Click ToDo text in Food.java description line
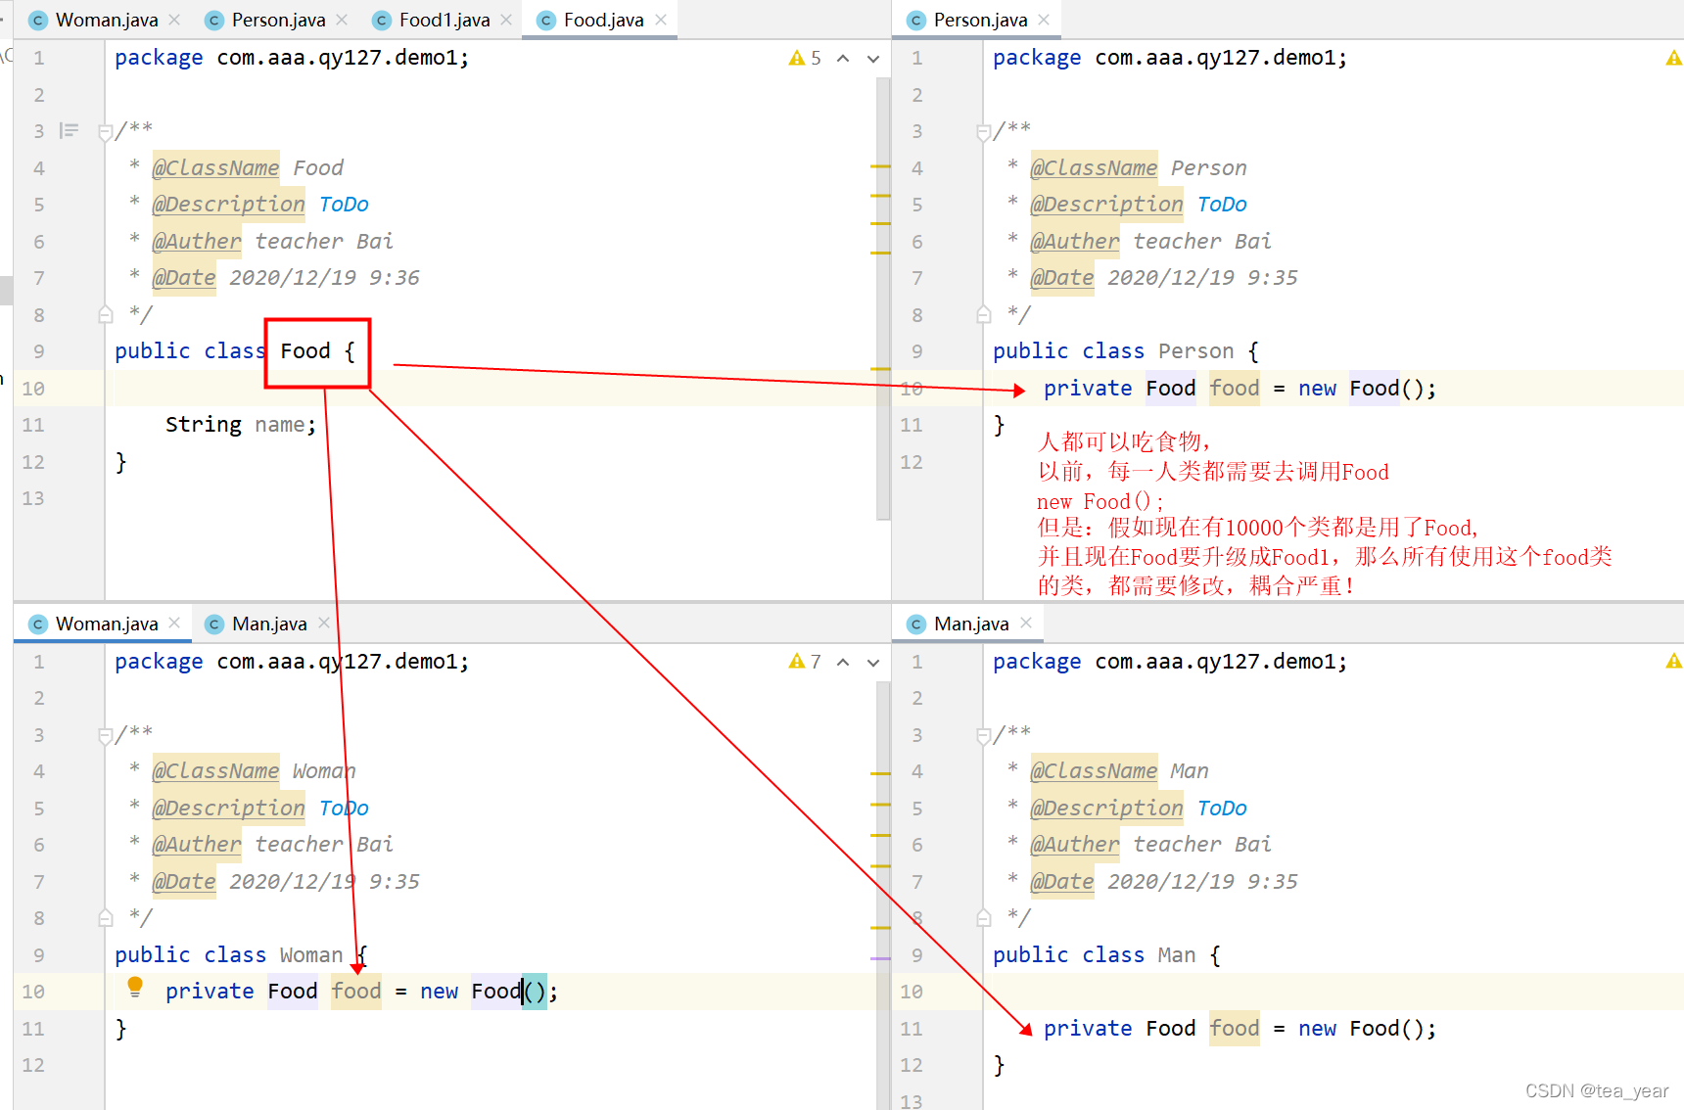 coord(344,205)
